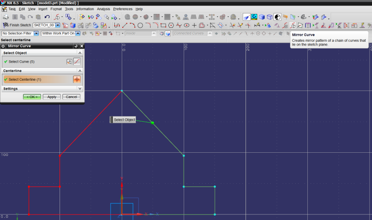The width and height of the screenshot is (372, 220).
Task: Collapse the Select Object section
Action: (80, 53)
